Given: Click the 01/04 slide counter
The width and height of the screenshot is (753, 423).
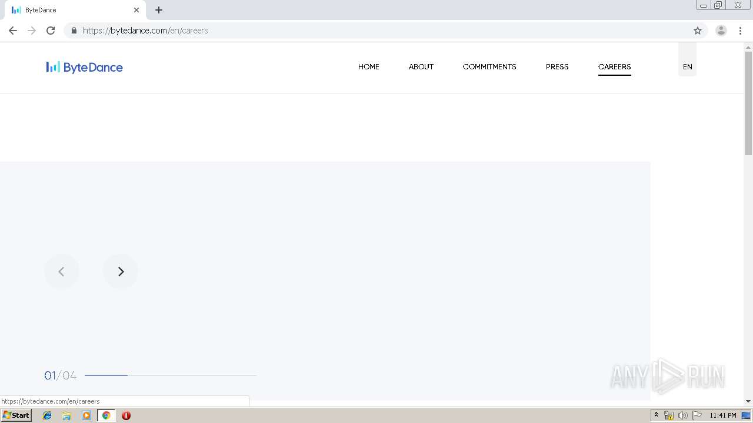Looking at the screenshot, I should coord(60,375).
